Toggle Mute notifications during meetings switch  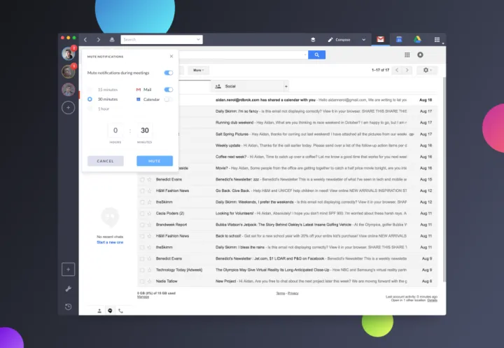[169, 73]
